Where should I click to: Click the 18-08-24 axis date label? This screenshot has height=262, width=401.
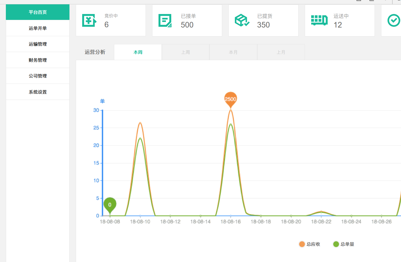[351, 222]
